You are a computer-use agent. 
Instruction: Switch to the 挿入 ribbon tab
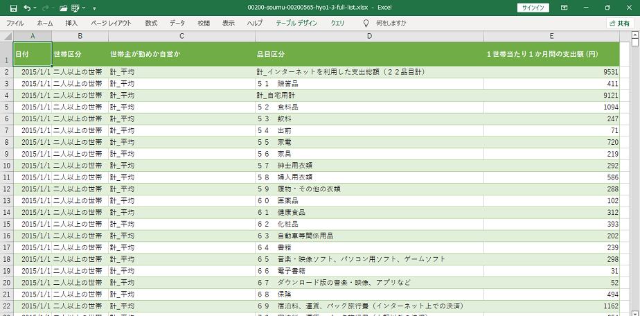pos(71,24)
